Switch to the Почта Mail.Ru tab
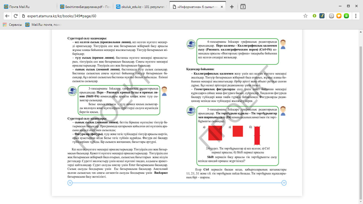The height and width of the screenshot is (204, 363). pos(29,7)
